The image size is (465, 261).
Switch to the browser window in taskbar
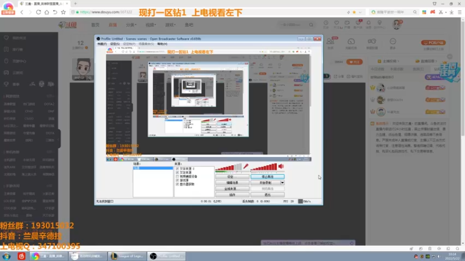point(48,256)
